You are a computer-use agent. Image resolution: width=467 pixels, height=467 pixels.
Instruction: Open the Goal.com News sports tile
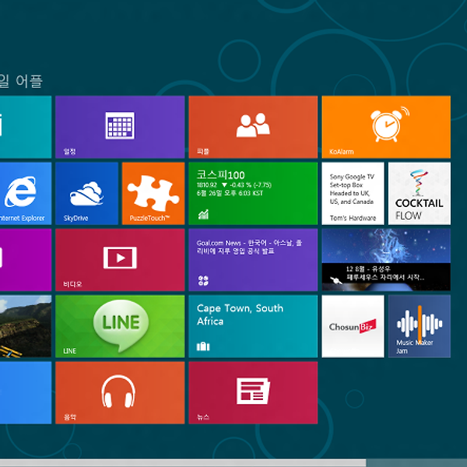pos(253,260)
